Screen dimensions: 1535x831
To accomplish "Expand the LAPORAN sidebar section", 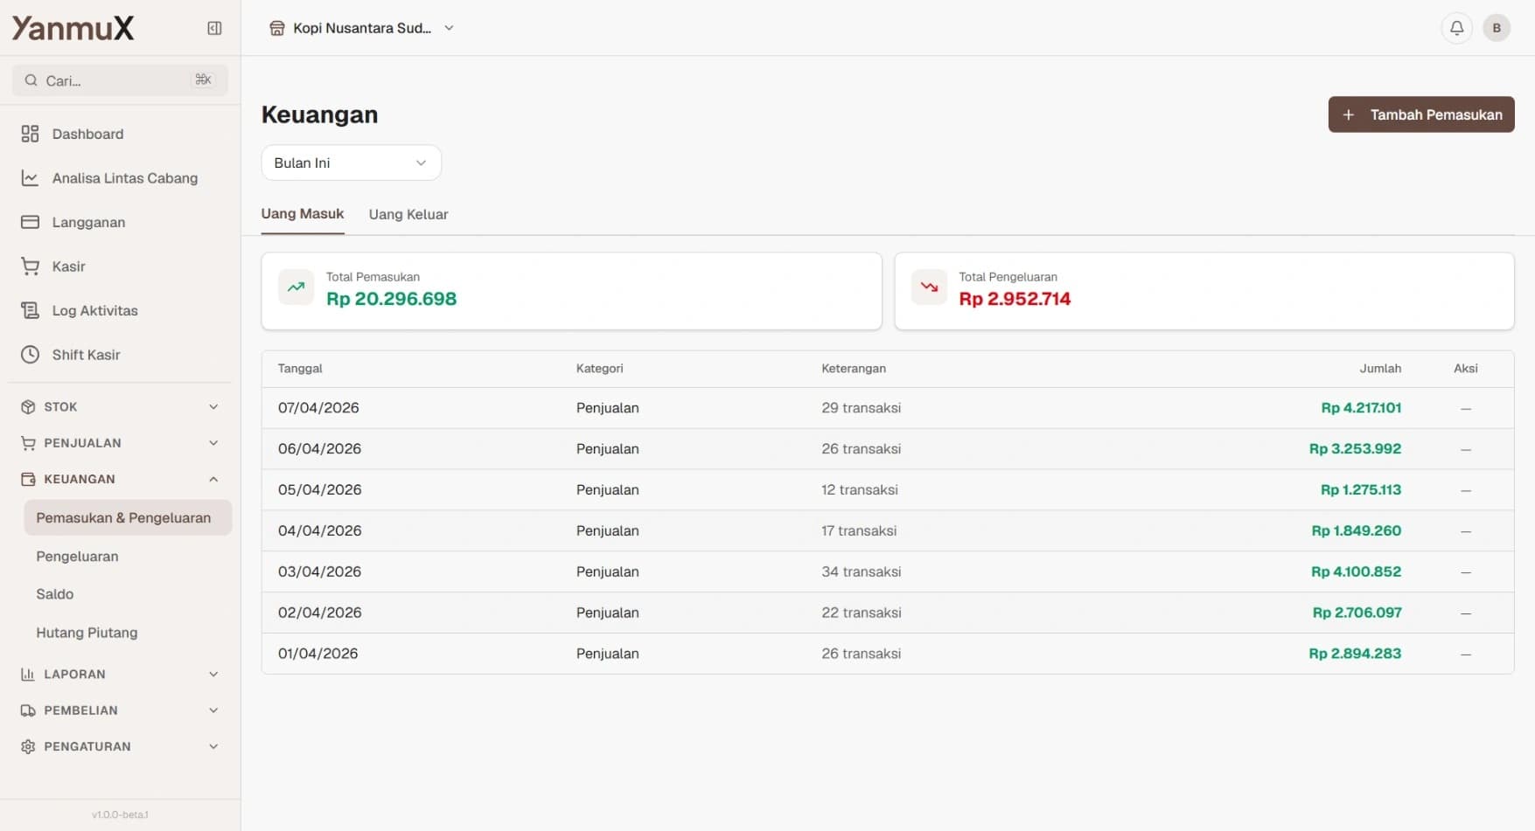I will pyautogui.click(x=213, y=675).
